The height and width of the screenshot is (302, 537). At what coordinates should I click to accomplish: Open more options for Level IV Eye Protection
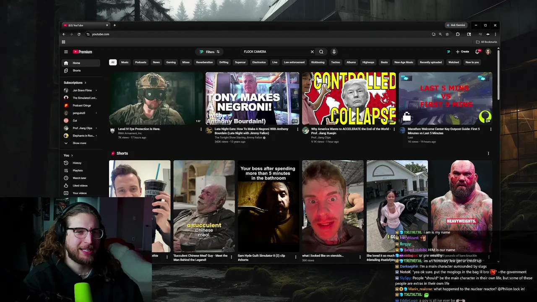201,129
